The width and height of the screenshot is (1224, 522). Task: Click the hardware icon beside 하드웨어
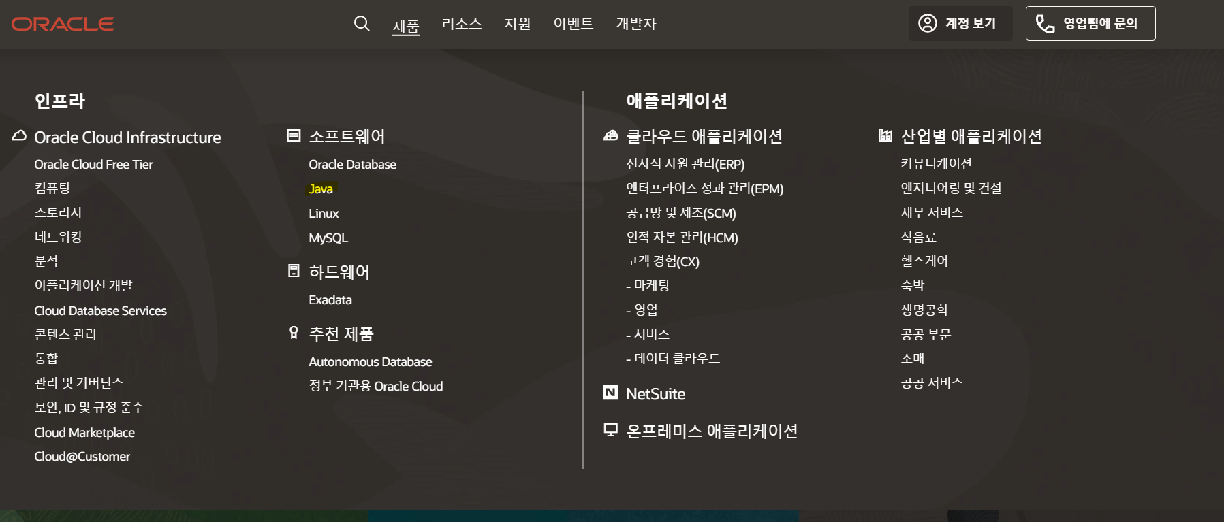[294, 271]
